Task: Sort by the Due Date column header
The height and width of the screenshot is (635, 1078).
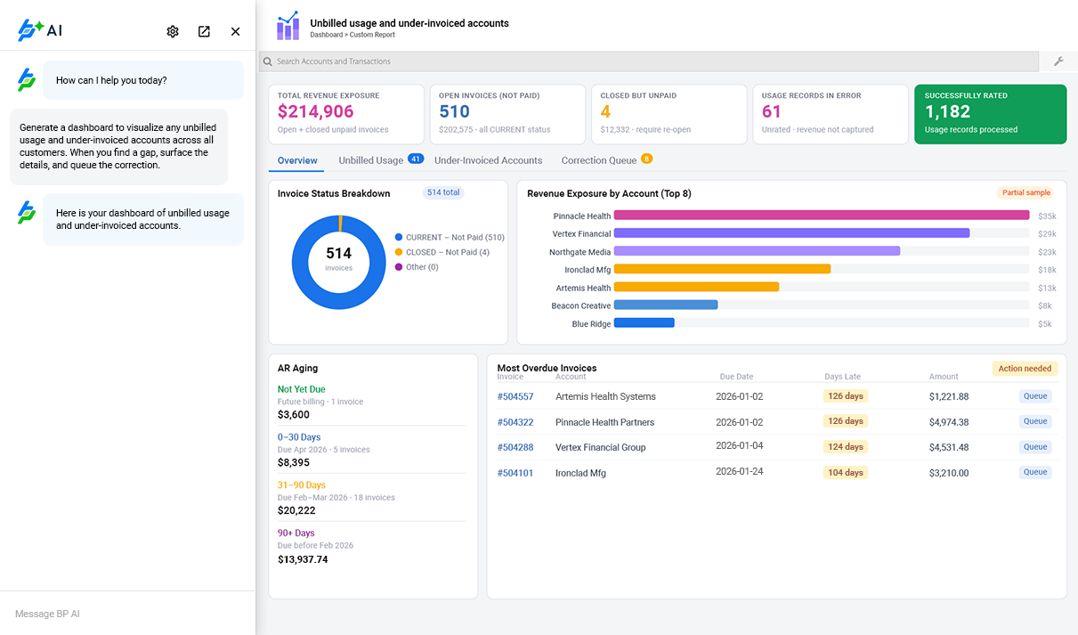Action: coord(736,377)
